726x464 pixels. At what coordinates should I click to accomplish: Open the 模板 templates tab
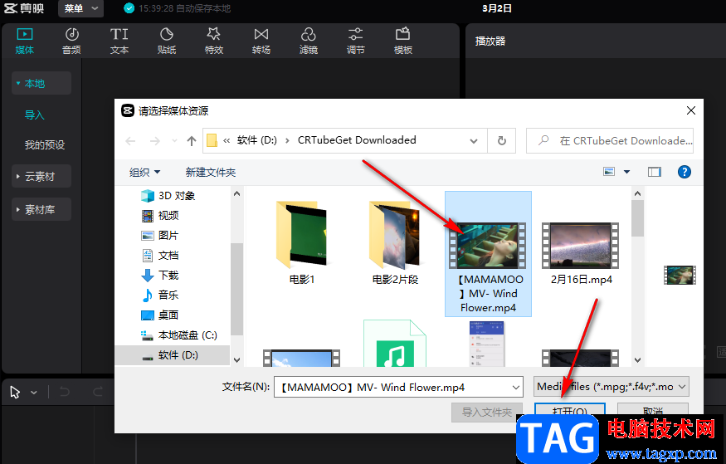pyautogui.click(x=402, y=42)
